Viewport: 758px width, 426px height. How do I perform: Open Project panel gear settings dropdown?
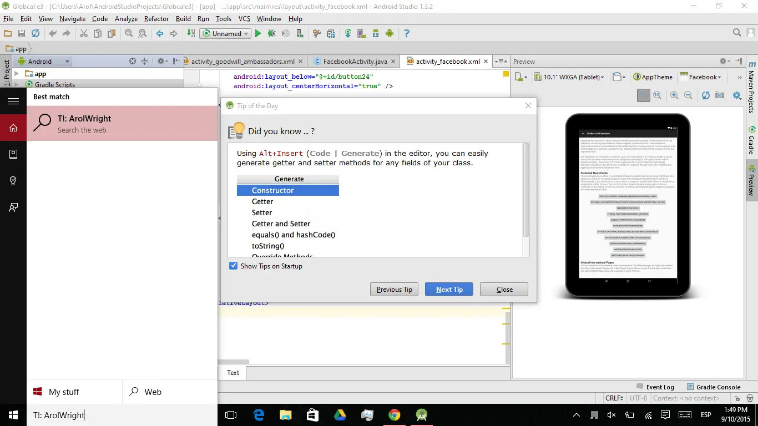click(163, 62)
